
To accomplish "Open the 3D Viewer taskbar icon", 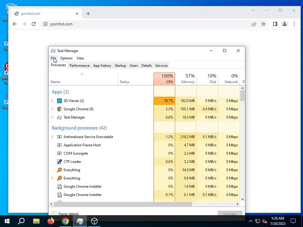I will click(x=94, y=221).
